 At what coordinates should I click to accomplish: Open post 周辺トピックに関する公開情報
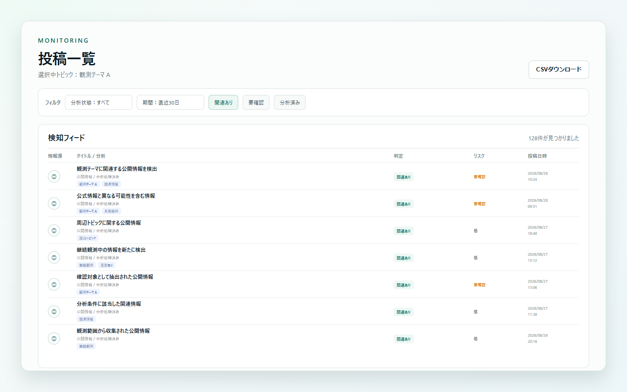[x=109, y=223]
